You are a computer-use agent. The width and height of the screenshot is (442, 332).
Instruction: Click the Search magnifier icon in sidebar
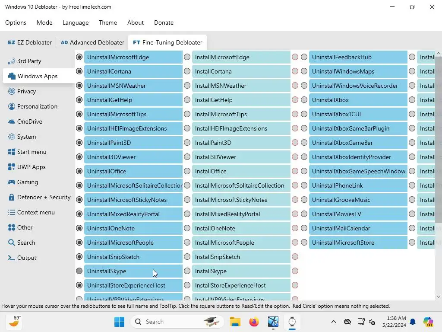[12, 243]
